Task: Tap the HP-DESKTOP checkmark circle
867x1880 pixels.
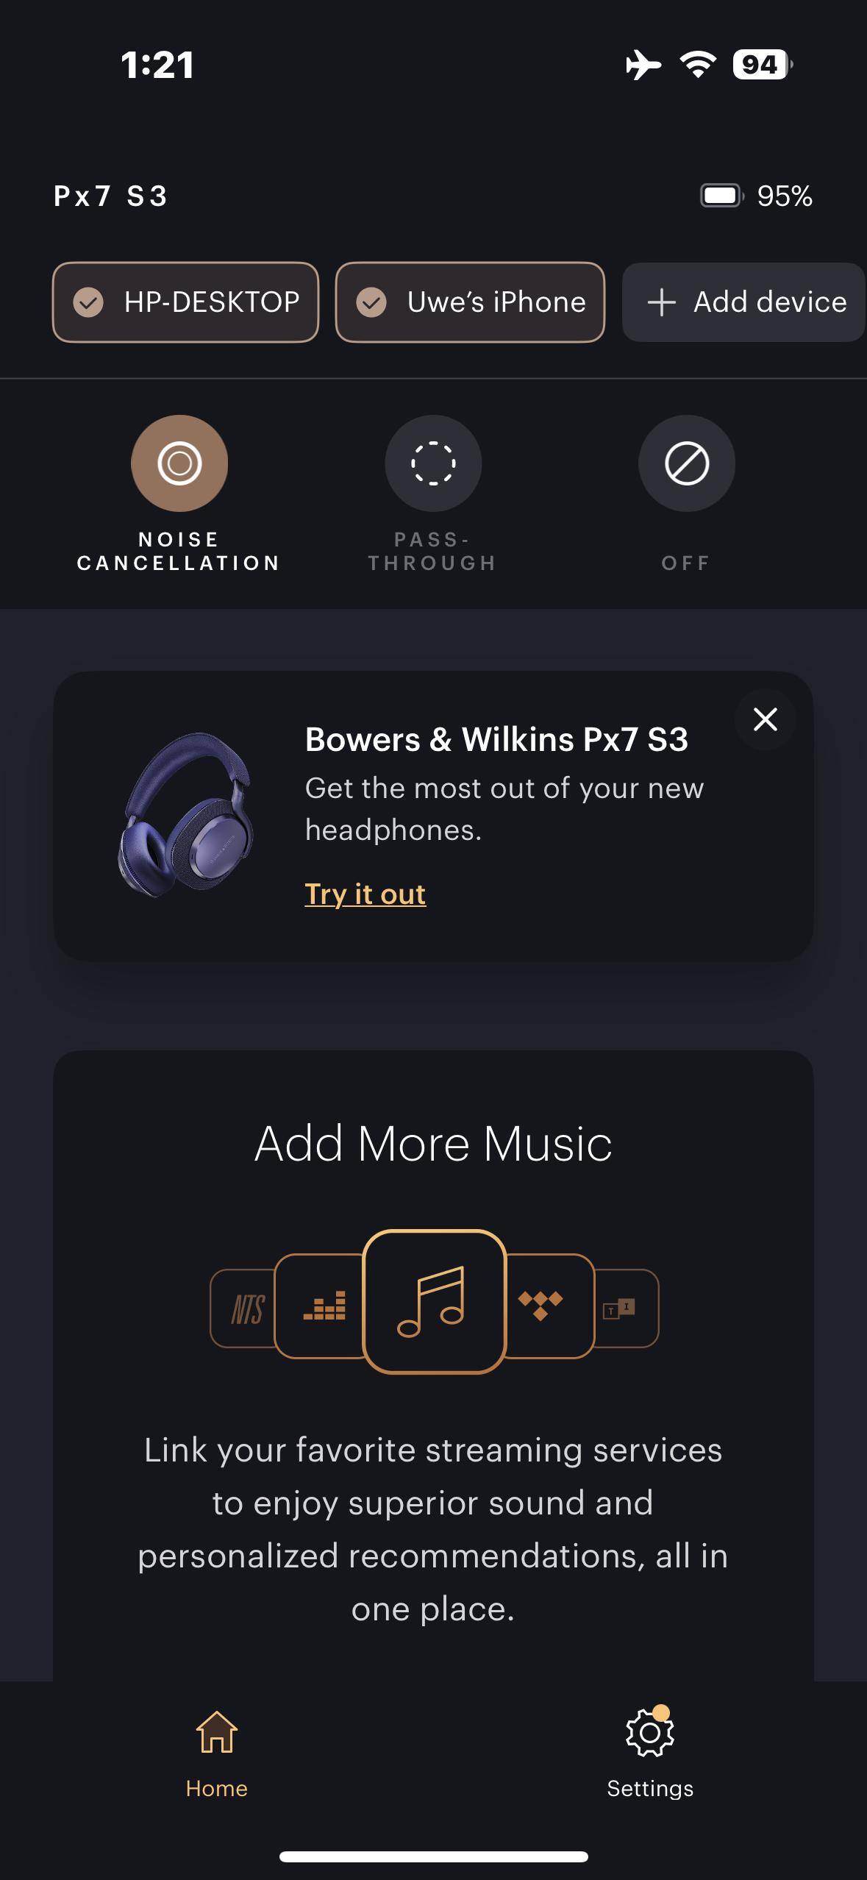Action: pos(88,302)
